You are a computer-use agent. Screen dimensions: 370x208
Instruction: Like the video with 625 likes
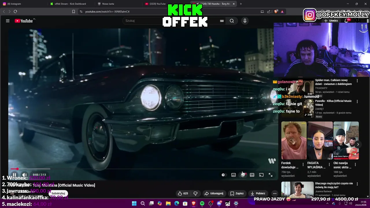pos(183,193)
